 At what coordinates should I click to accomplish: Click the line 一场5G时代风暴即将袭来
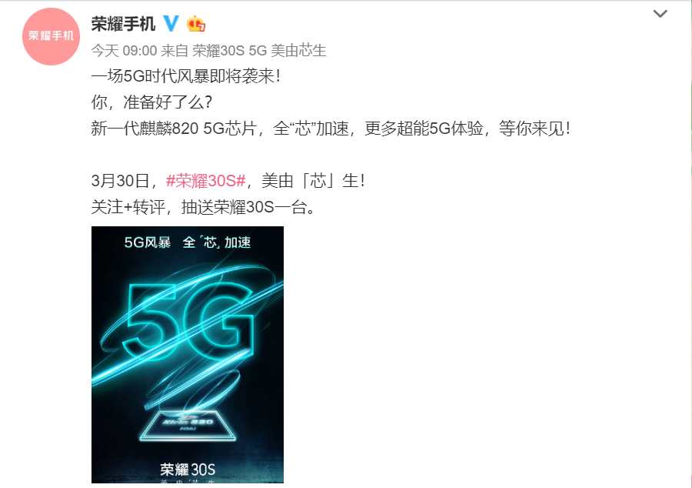click(186, 76)
